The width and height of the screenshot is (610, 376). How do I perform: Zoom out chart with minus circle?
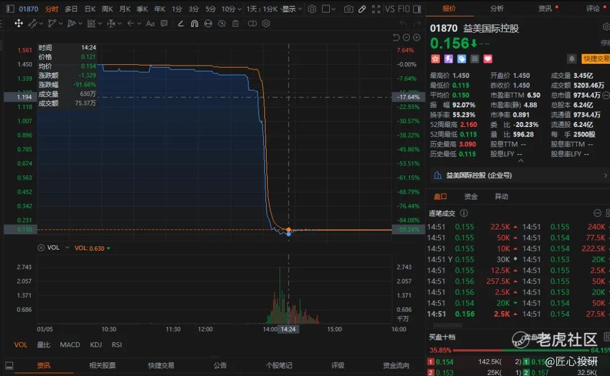tap(406, 37)
